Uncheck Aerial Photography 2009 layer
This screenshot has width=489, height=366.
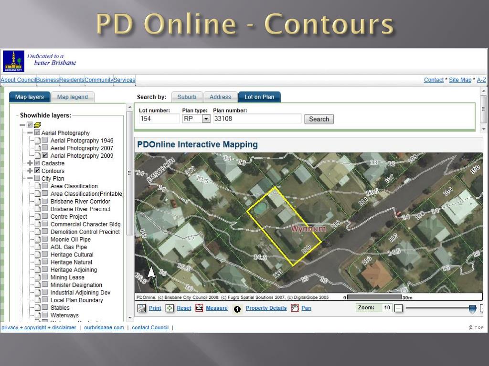45,155
